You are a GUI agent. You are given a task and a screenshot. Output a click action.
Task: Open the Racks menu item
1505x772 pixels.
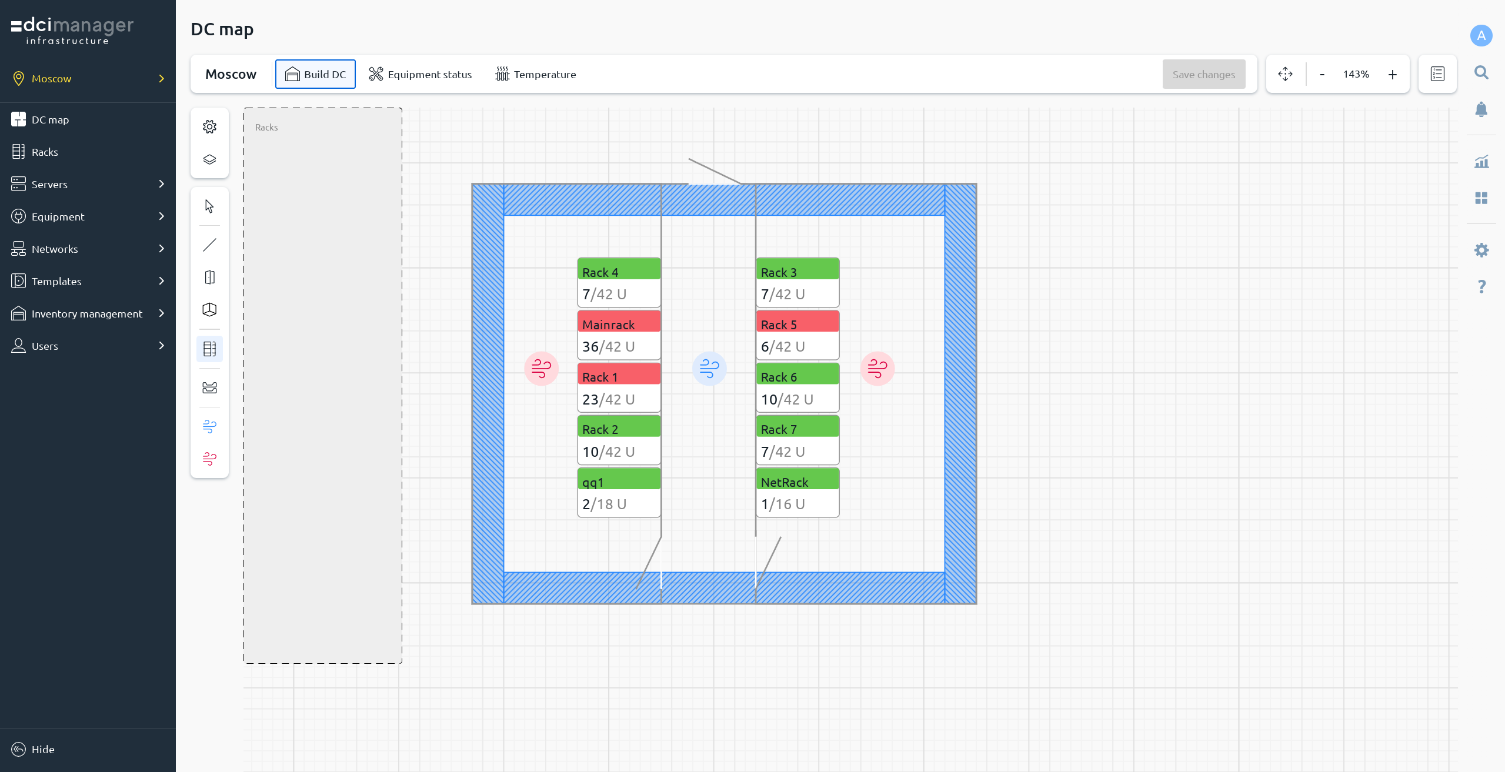point(45,152)
